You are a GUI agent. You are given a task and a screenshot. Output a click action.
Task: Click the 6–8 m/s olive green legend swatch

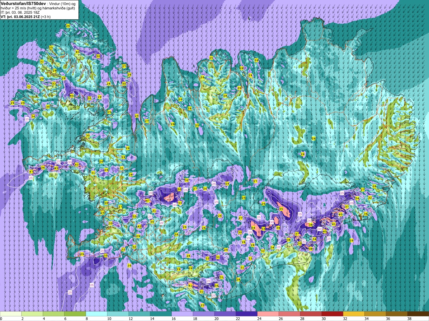[x=75, y=314]
